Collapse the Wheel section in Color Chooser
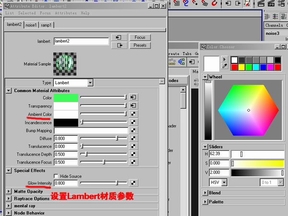 205,77
